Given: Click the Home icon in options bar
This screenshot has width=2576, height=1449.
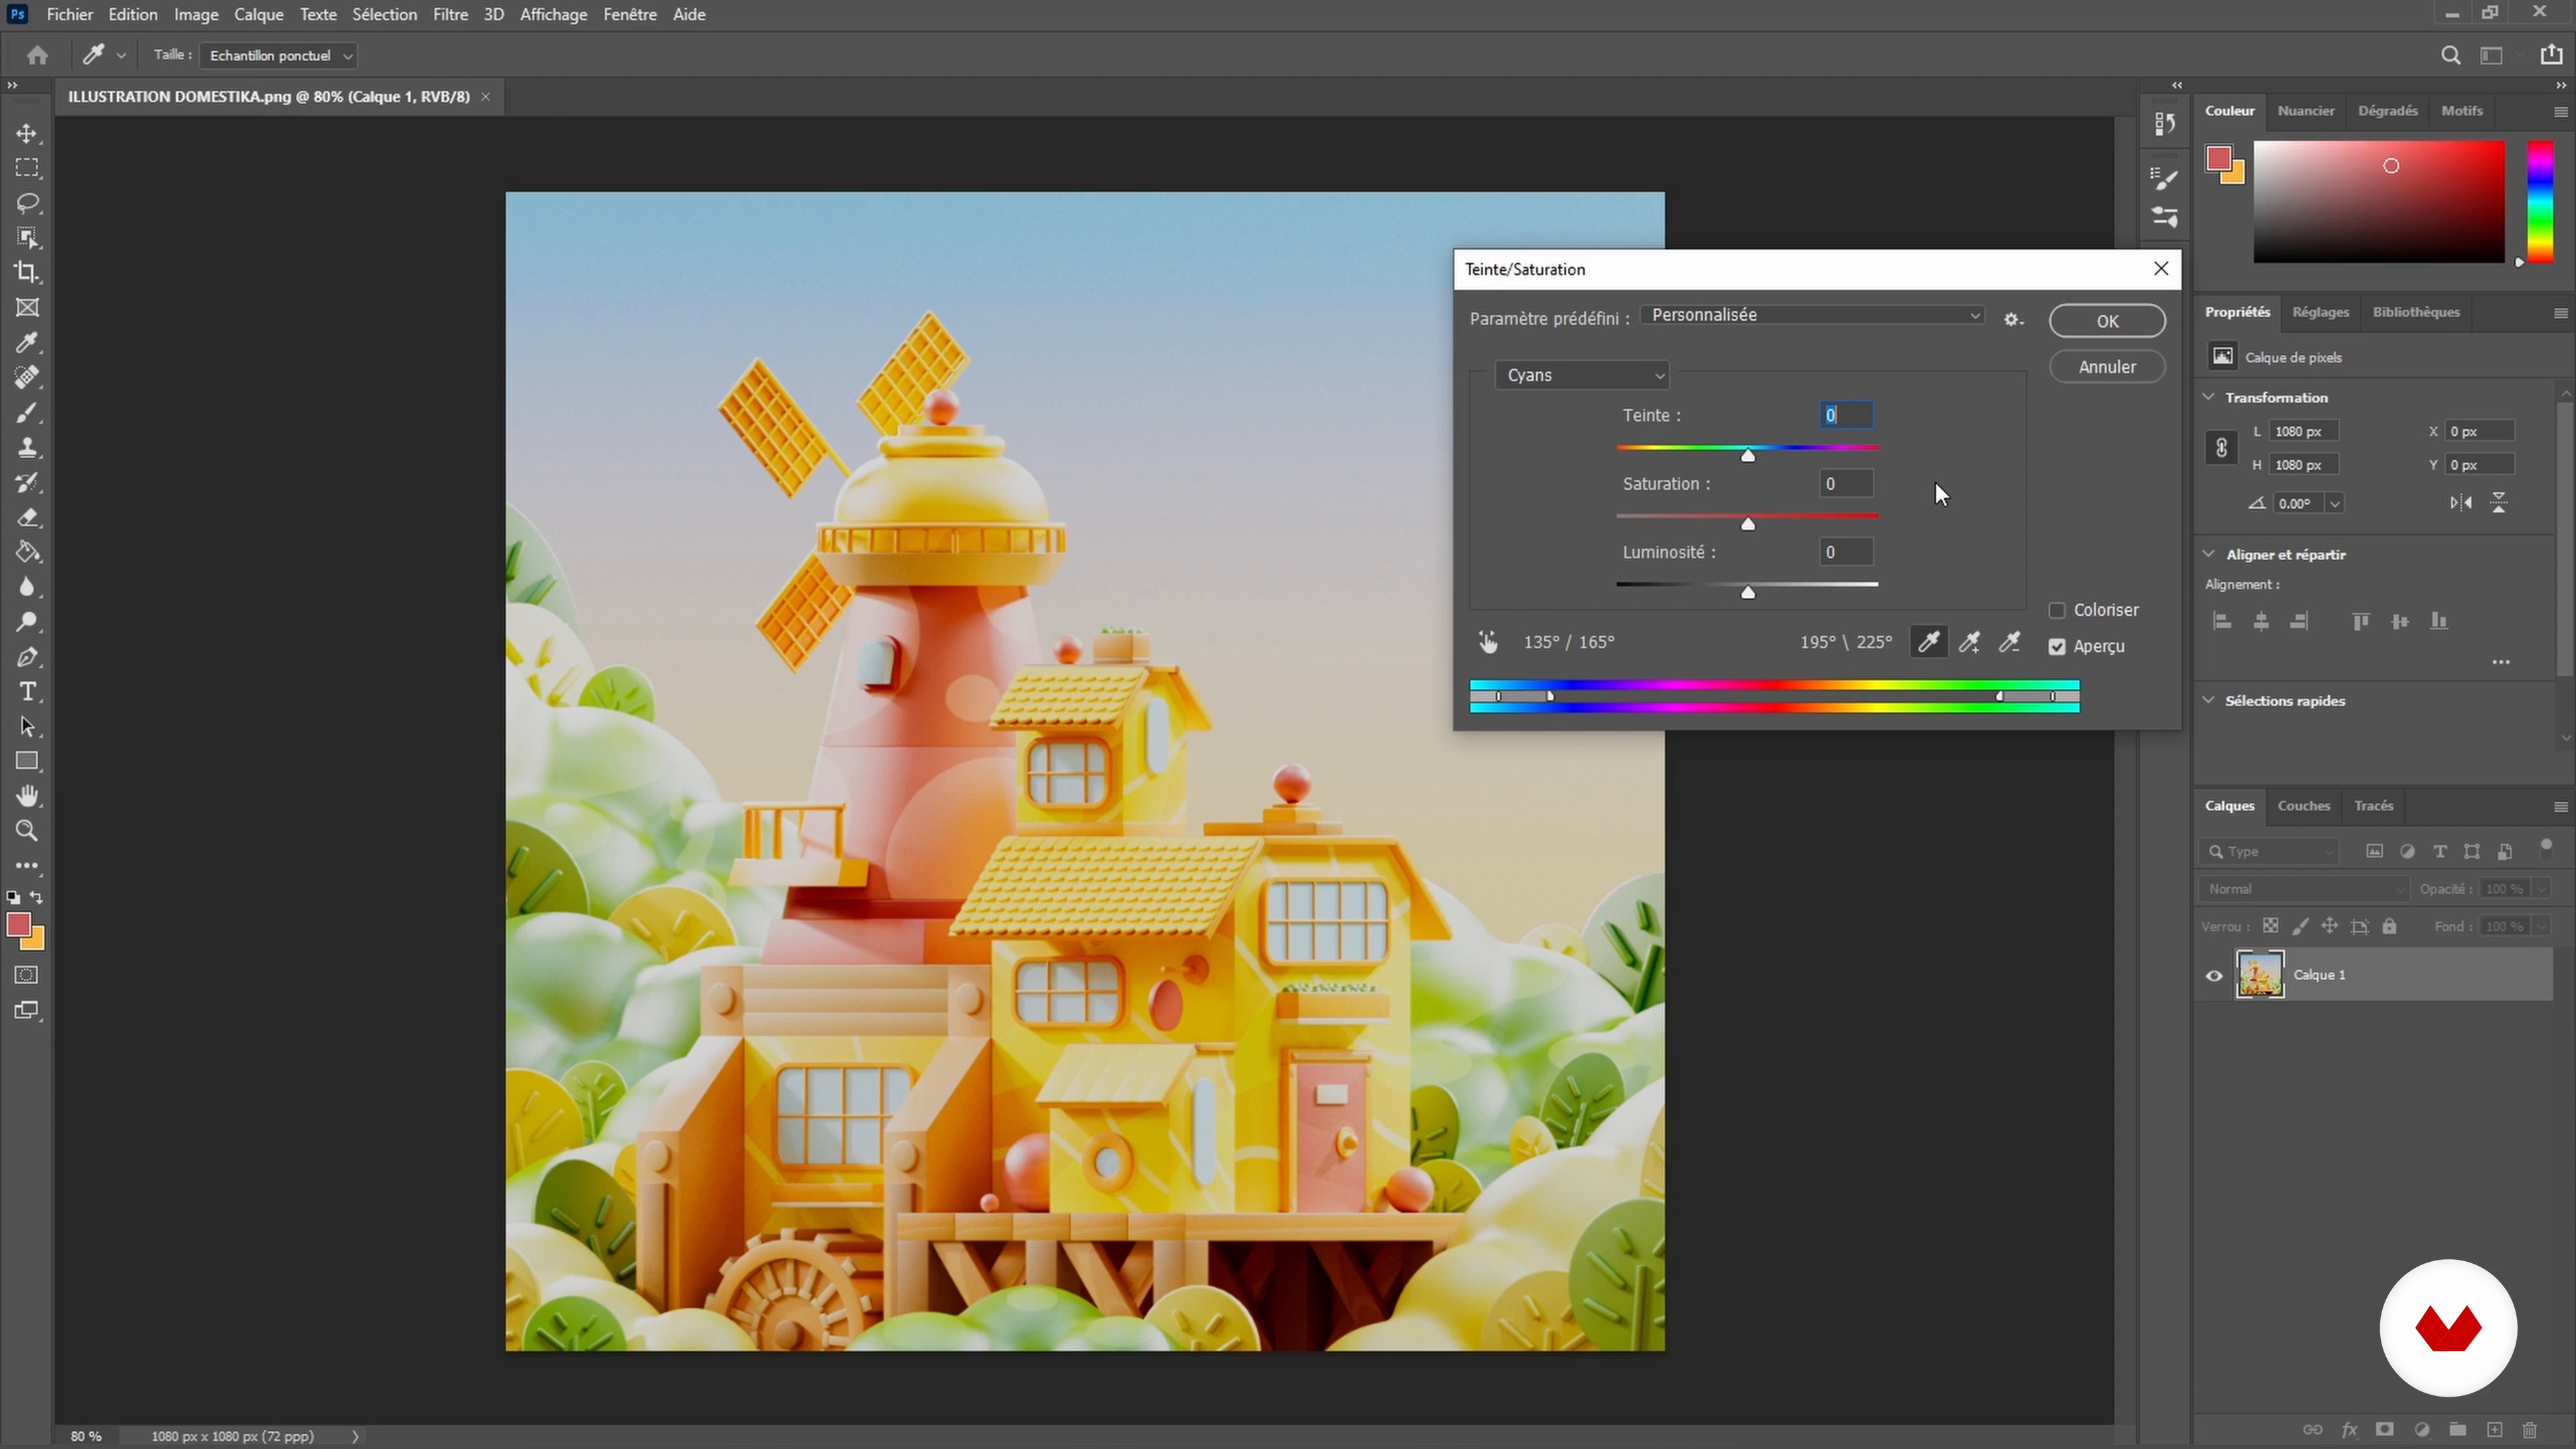Looking at the screenshot, I should coord(37,55).
